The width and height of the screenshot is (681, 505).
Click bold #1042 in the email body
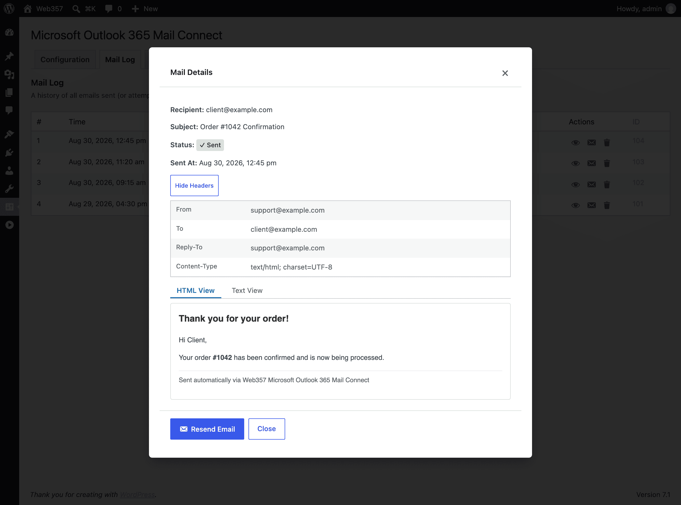[222, 358]
